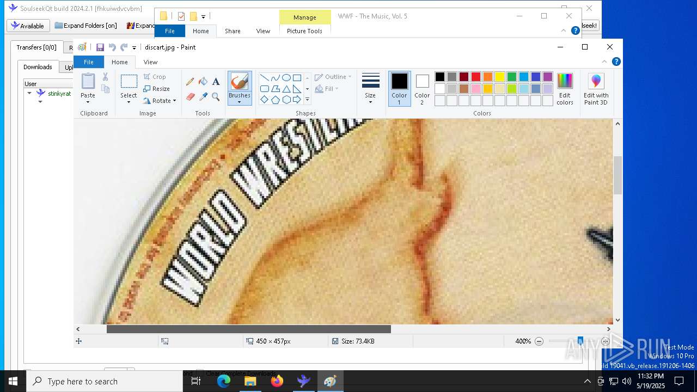Click the Redo arrow in Paint title bar
The height and width of the screenshot is (392, 697).
124,47
